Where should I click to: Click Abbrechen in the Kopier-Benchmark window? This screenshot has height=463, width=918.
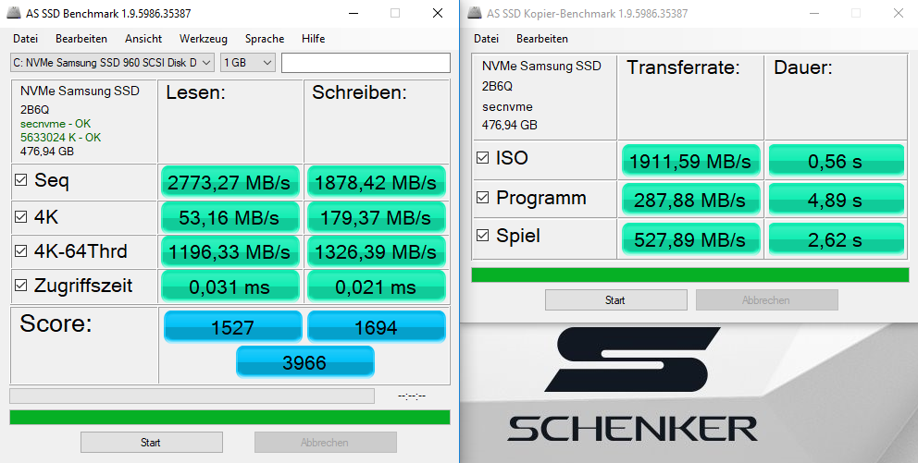click(x=767, y=300)
